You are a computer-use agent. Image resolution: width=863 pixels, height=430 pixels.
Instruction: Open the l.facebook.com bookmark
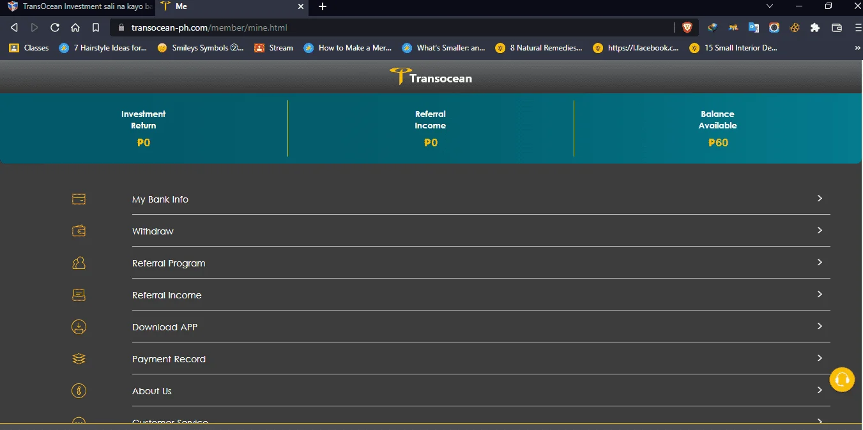coord(636,48)
